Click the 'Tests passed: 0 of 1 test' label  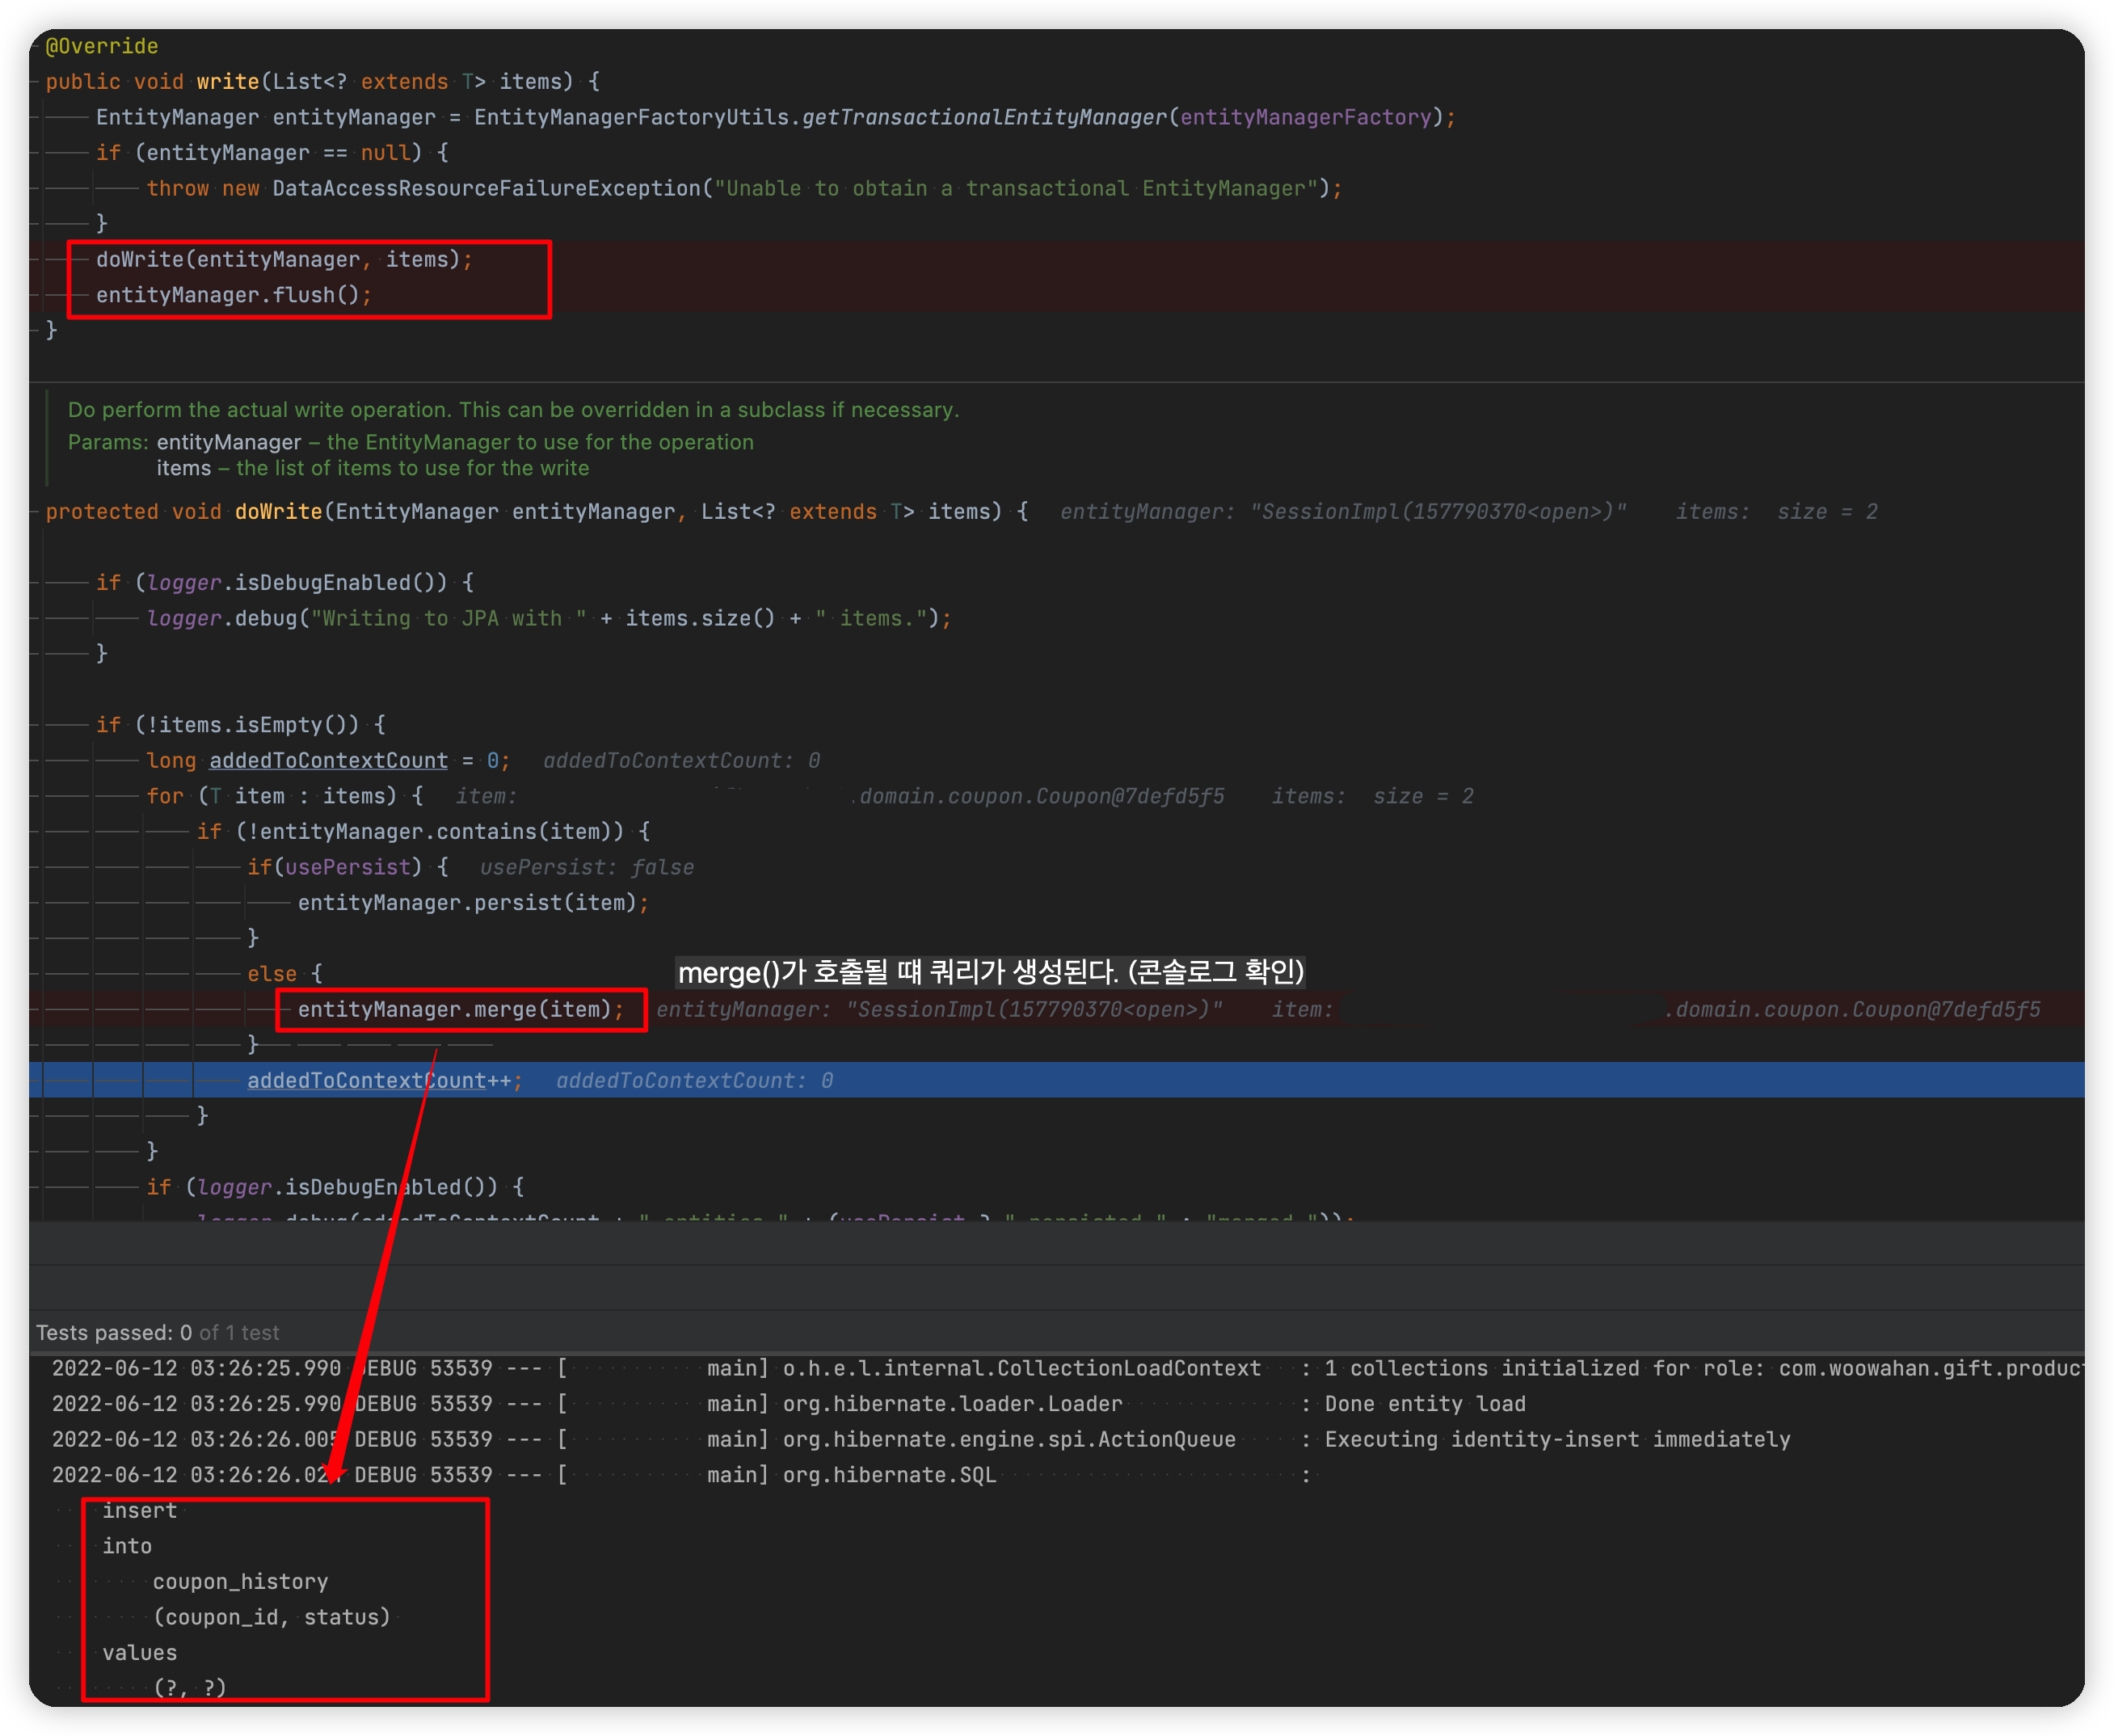[x=157, y=1332]
